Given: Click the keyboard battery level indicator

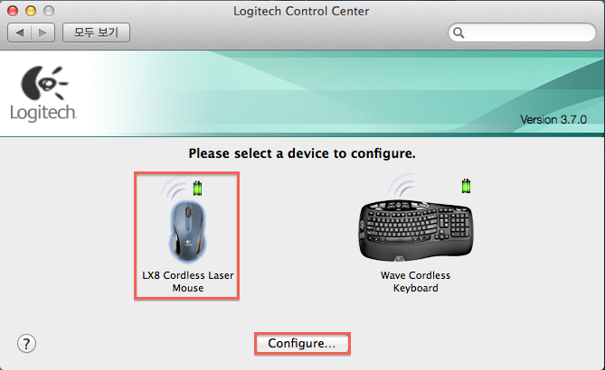Looking at the screenshot, I should (x=466, y=186).
